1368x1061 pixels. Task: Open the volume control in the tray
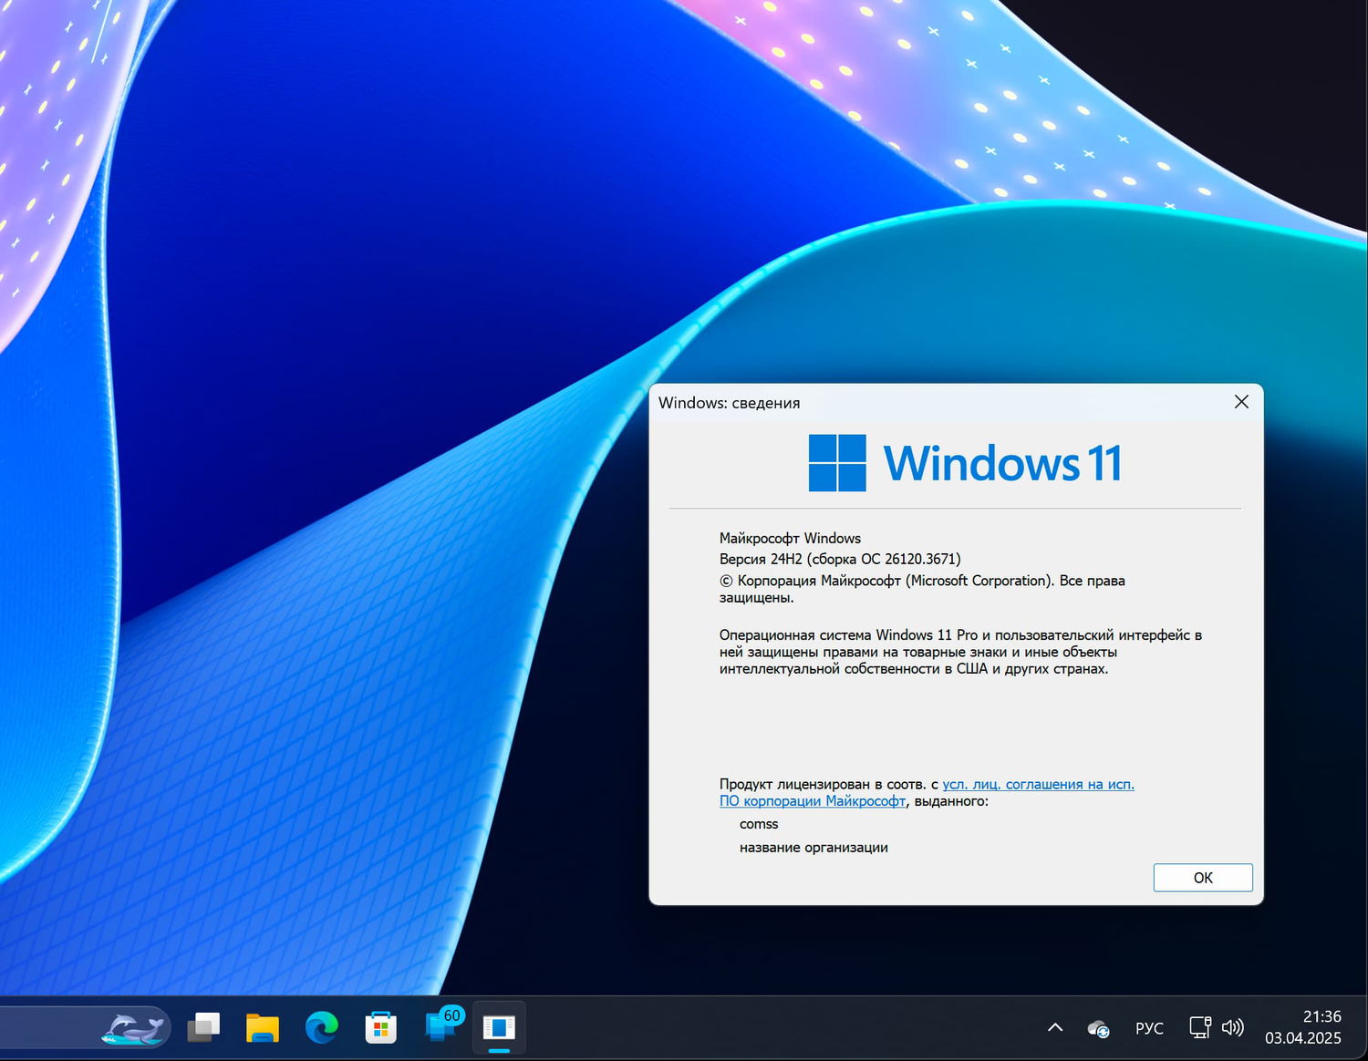(1233, 1027)
